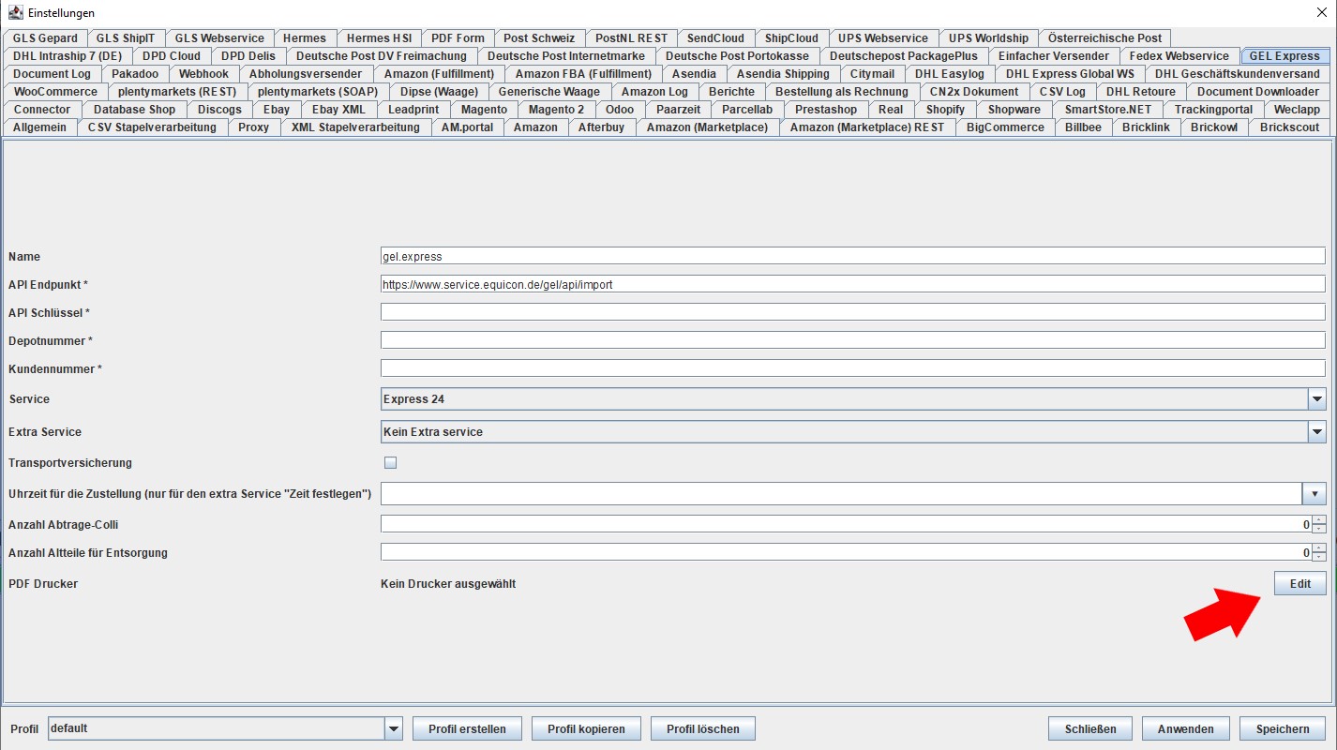Click the Profil erstellen button
1337x750 pixels.
(467, 729)
